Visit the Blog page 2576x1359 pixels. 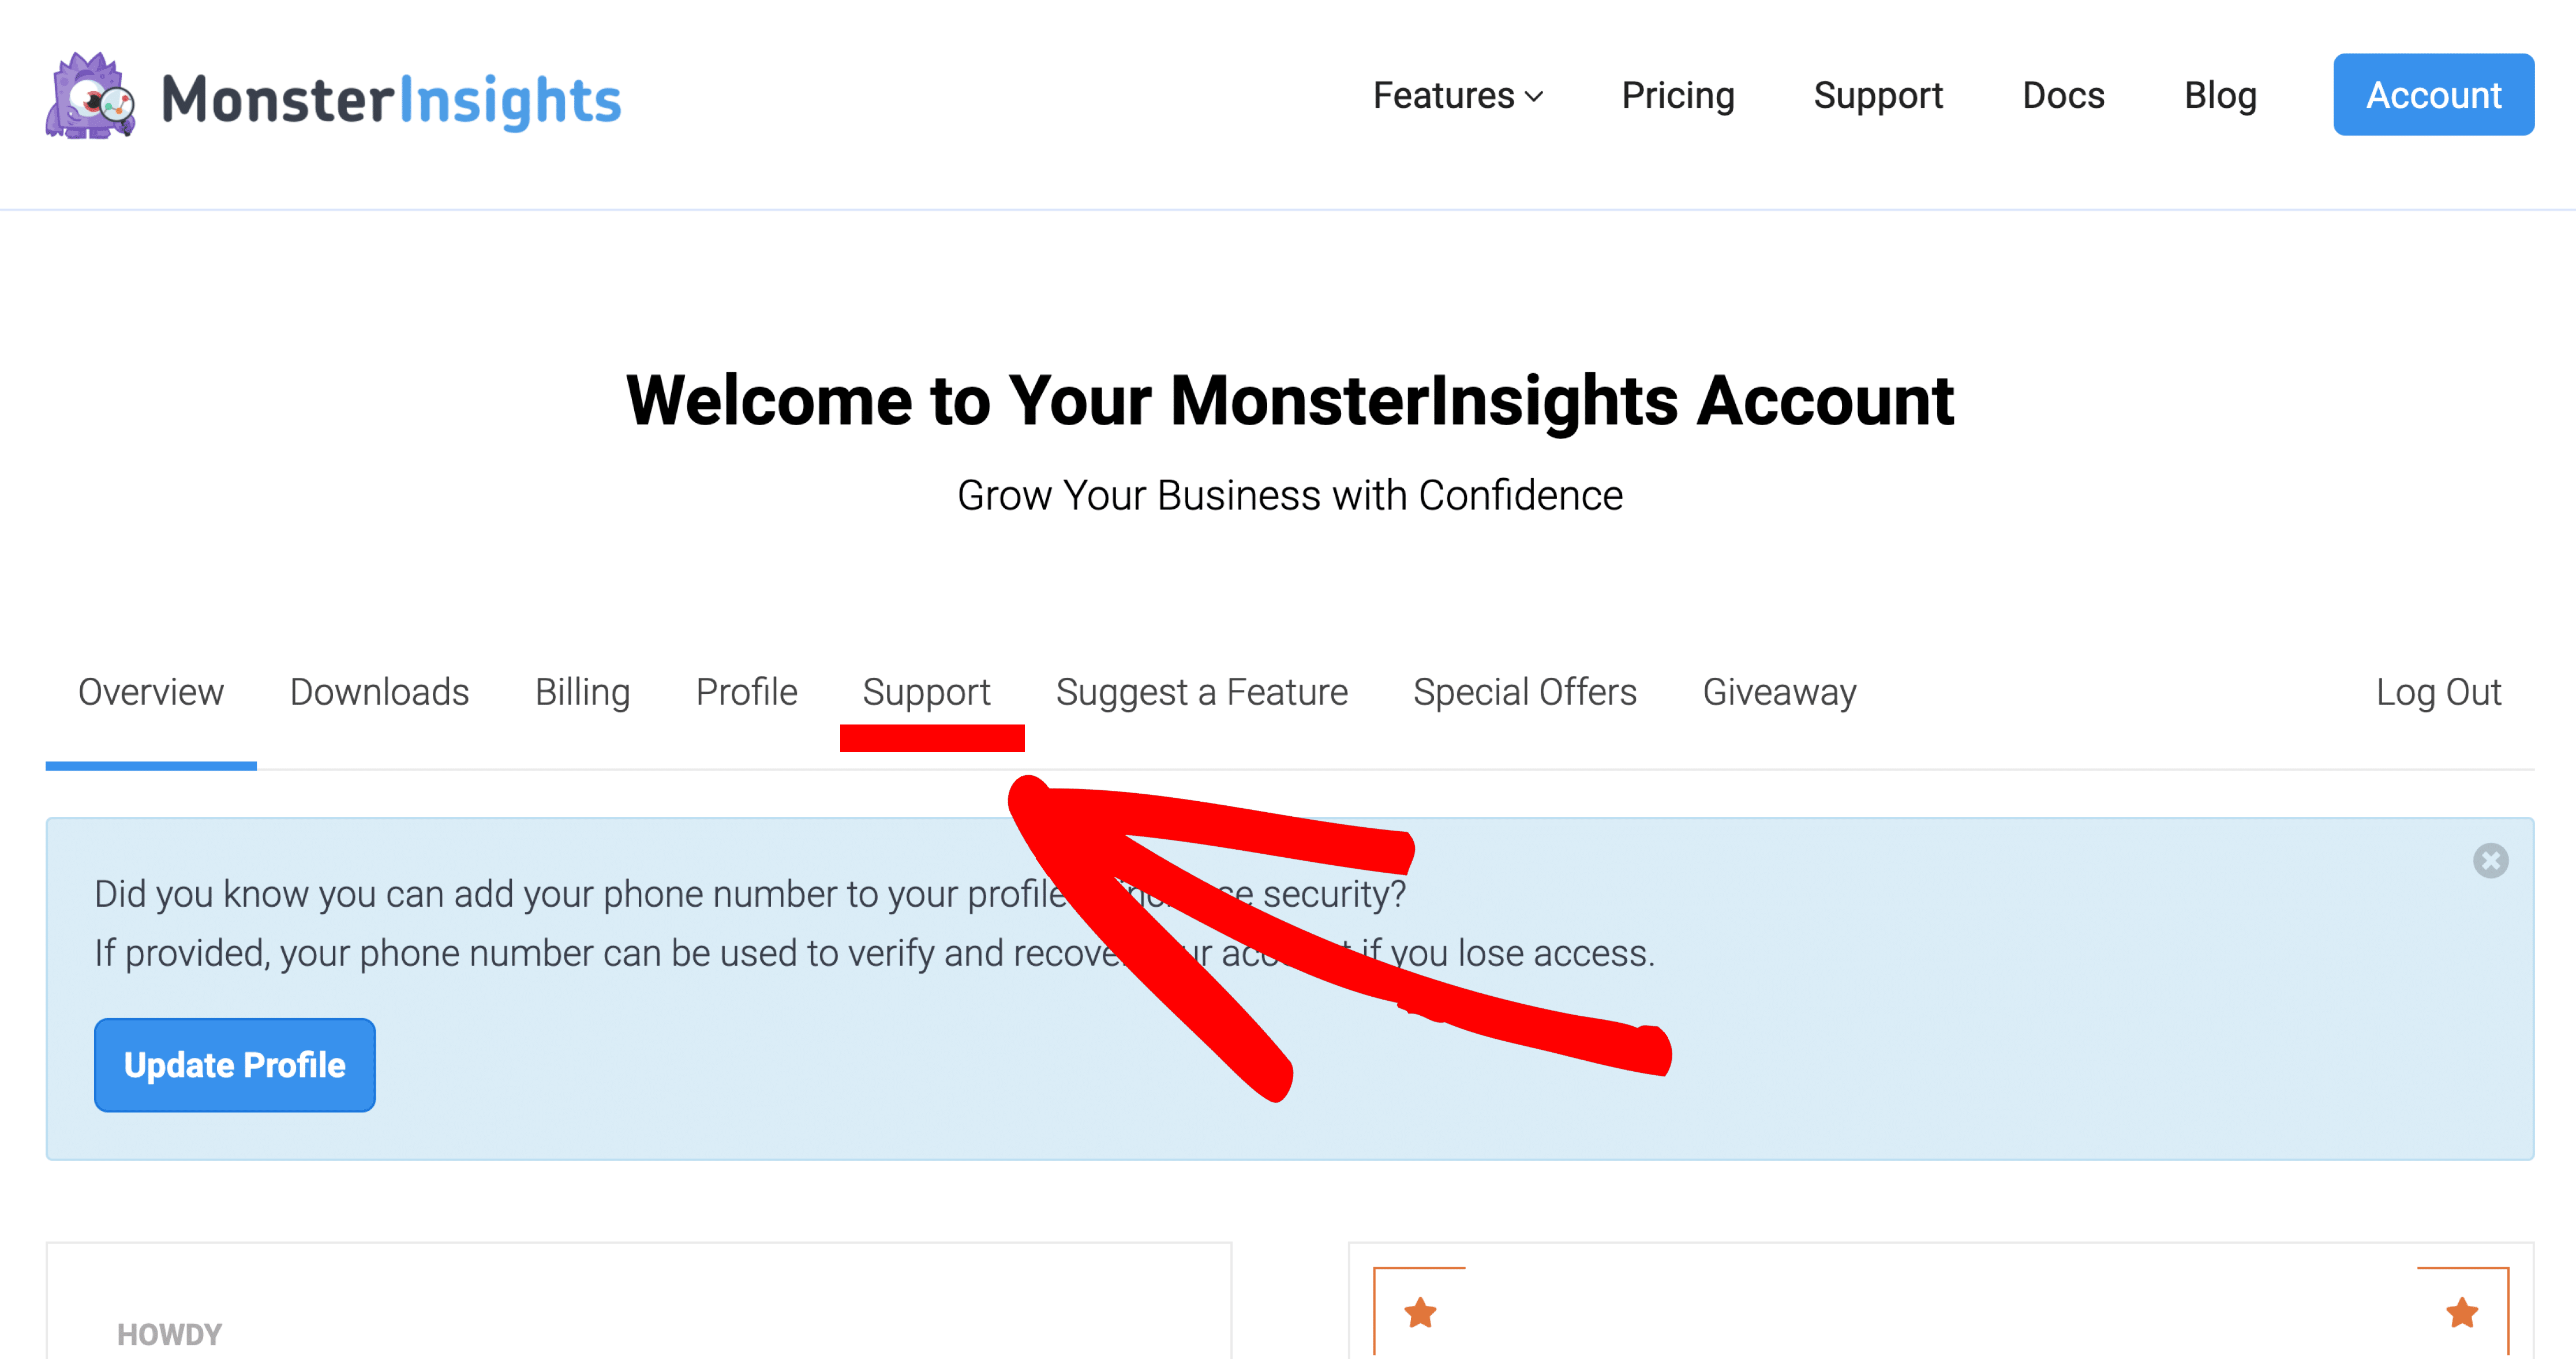click(x=2220, y=96)
